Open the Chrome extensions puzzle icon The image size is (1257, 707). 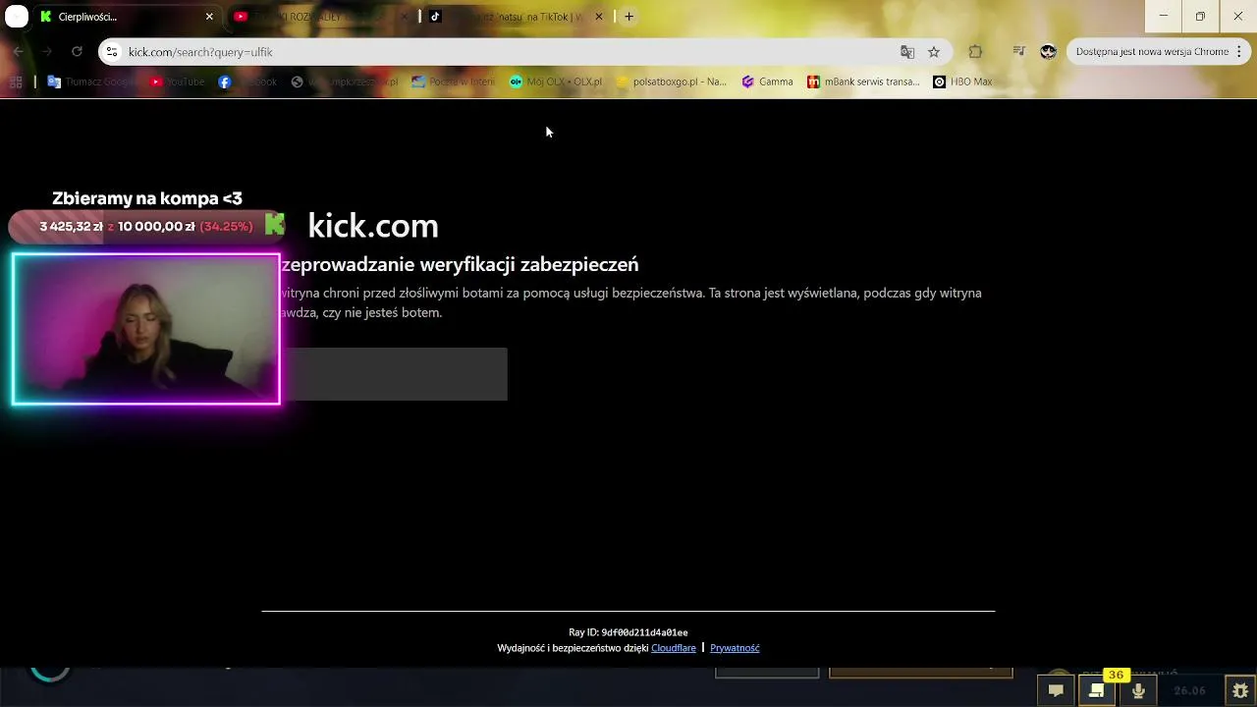pyautogui.click(x=975, y=52)
